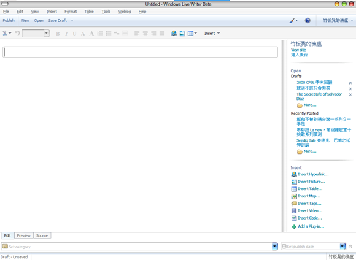Click the blue help question mark icon
The height and width of the screenshot is (260, 356).
point(308,21)
